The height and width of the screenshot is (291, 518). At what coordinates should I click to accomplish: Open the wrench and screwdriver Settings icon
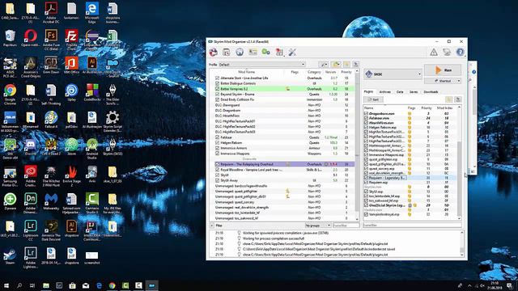(x=292, y=52)
